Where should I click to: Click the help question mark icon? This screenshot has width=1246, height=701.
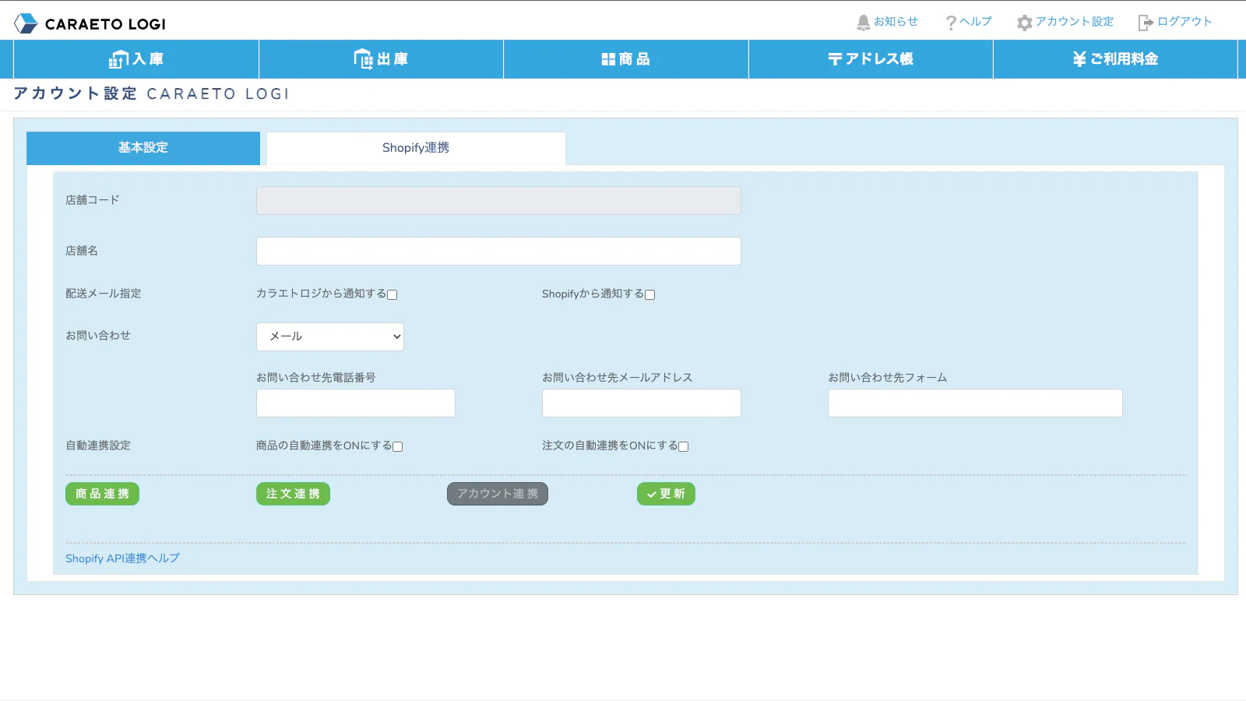click(951, 23)
